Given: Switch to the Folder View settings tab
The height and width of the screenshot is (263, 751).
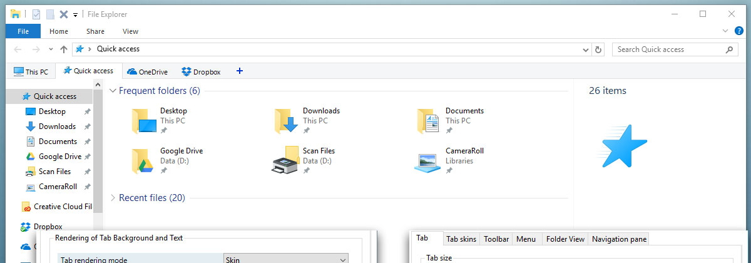Looking at the screenshot, I should pyautogui.click(x=565, y=239).
